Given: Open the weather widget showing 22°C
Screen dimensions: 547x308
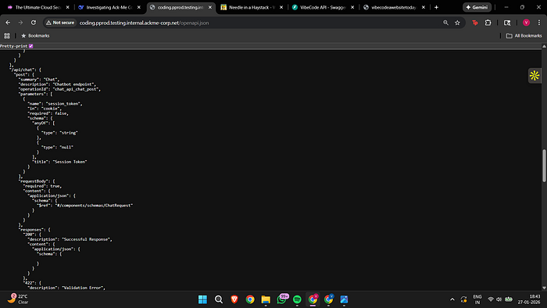Looking at the screenshot, I should 17,299.
